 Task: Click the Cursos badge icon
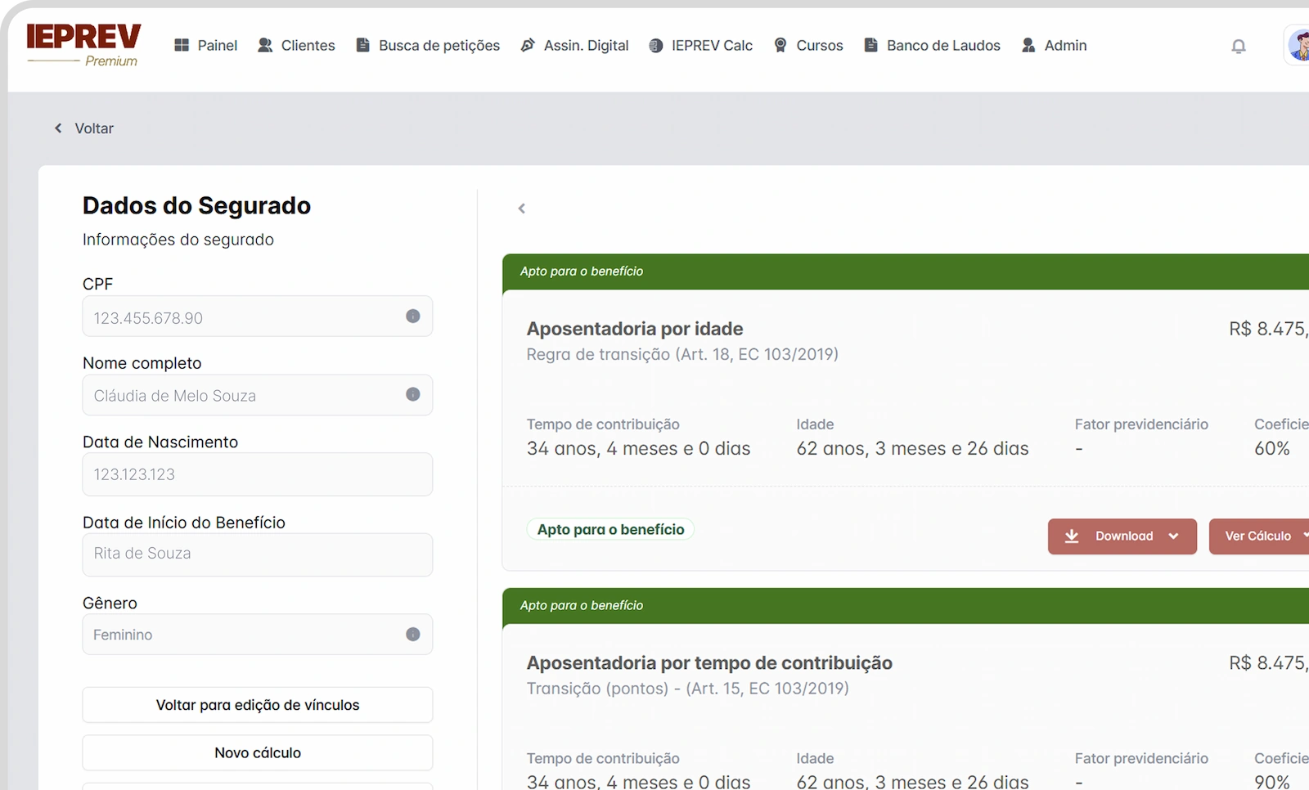tap(780, 45)
